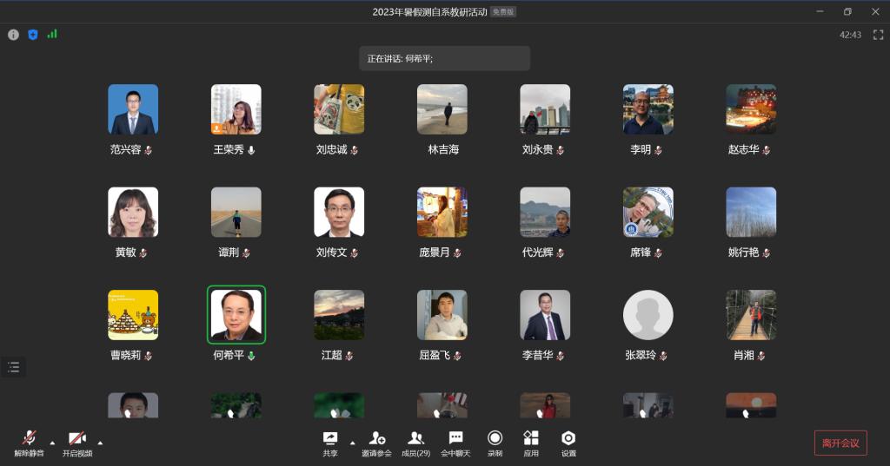
Task: Select 张翠玲's default avatar tile
Action: pos(648,315)
